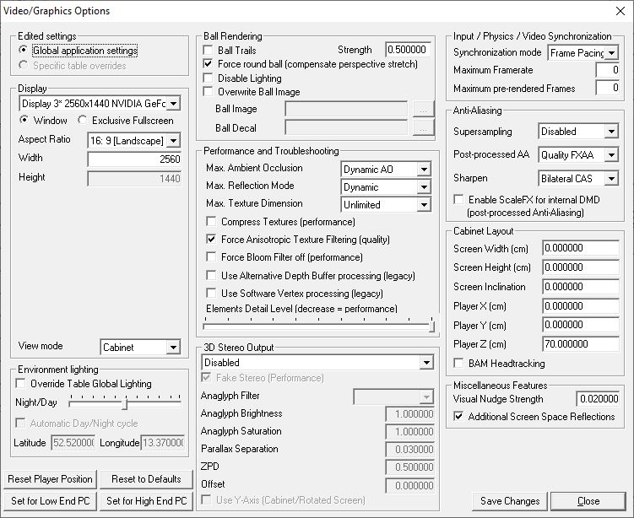Click the Player Y (cm) field
The image size is (634, 518).
[581, 325]
